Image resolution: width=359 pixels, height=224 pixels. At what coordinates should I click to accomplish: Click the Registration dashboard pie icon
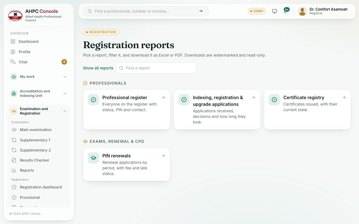14,187
